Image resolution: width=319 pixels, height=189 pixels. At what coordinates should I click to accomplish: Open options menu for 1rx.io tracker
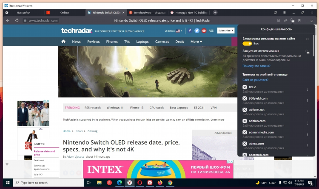tap(307, 89)
